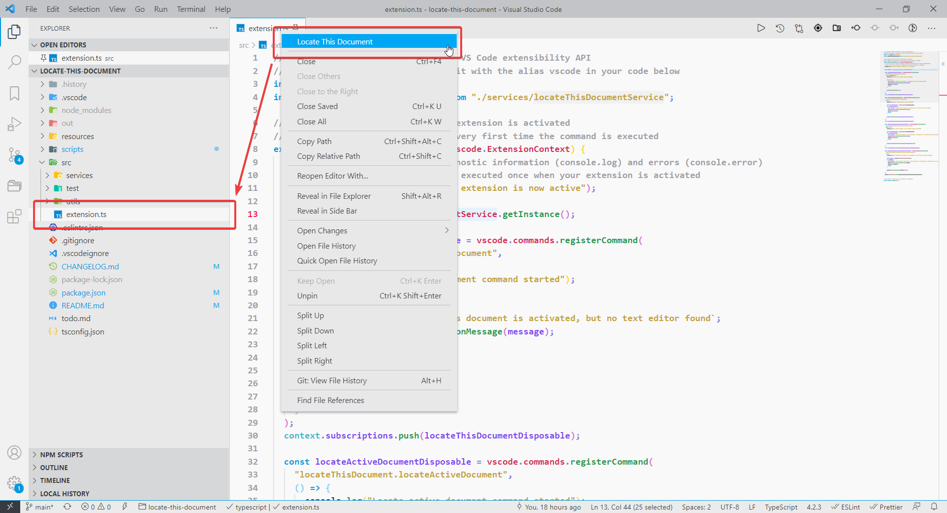Choose Copy Relative Path menu entry

pyautogui.click(x=369, y=156)
